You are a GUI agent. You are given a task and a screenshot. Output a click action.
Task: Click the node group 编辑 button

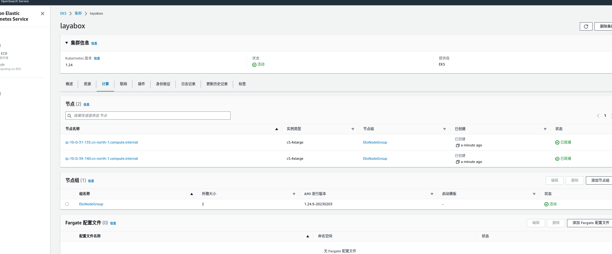point(555,180)
